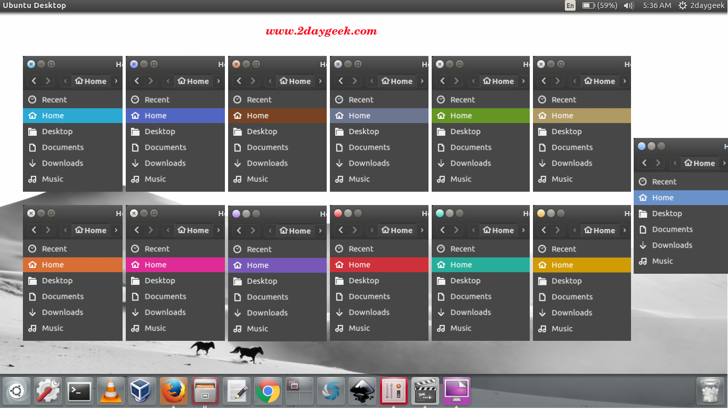Open the 2daygeek session gear menu

[x=701, y=5]
